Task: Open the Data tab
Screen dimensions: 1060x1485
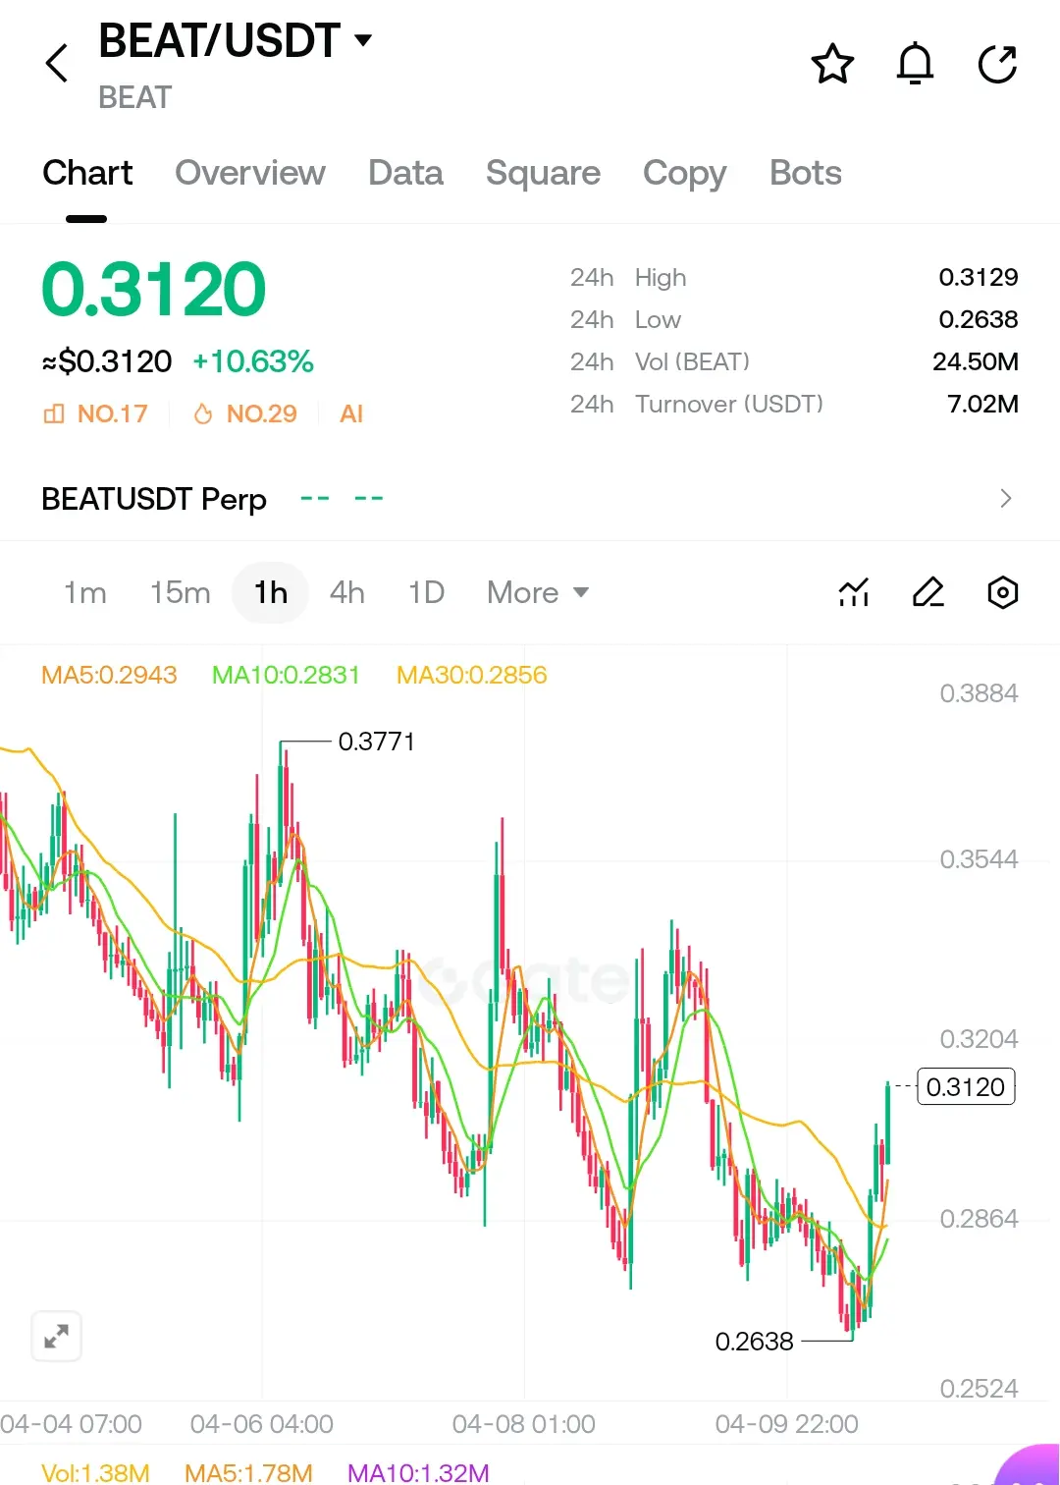Action: point(405,173)
